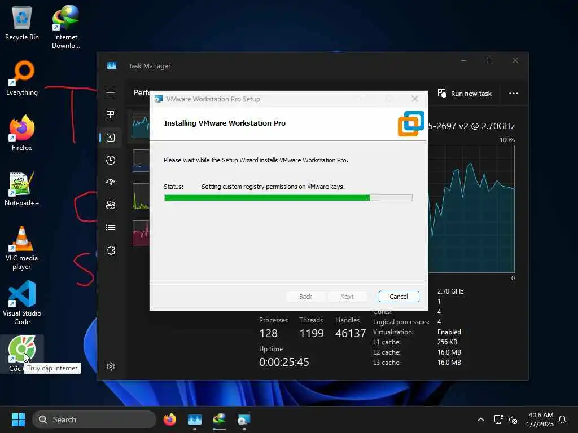The image size is (578, 433).
Task: Select the VLC media player desktop icon
Action: pos(22,248)
